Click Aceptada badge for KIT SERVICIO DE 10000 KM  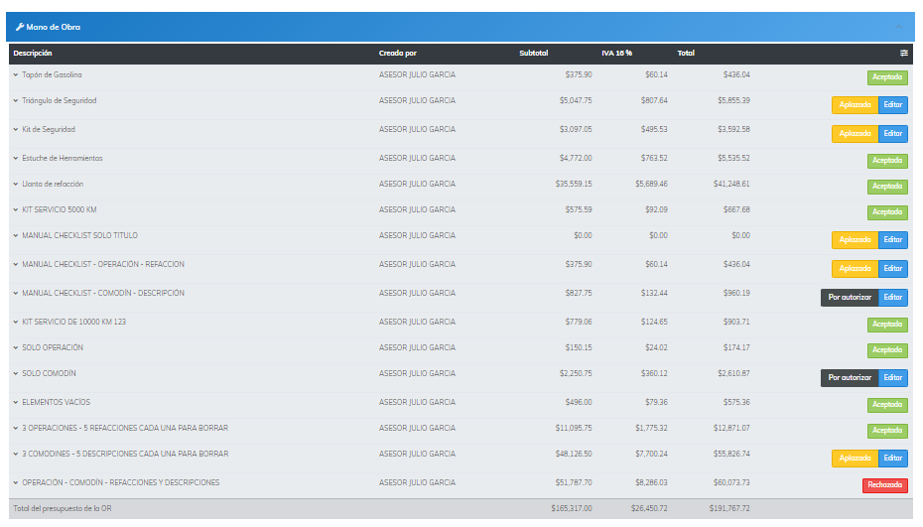coord(887,325)
